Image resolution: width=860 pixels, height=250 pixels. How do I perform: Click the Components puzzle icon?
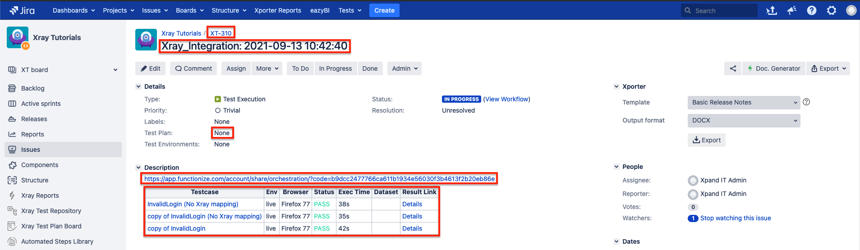[12, 165]
